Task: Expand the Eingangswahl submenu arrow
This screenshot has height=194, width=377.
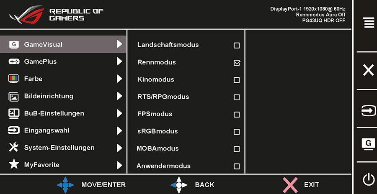Action: (119, 130)
